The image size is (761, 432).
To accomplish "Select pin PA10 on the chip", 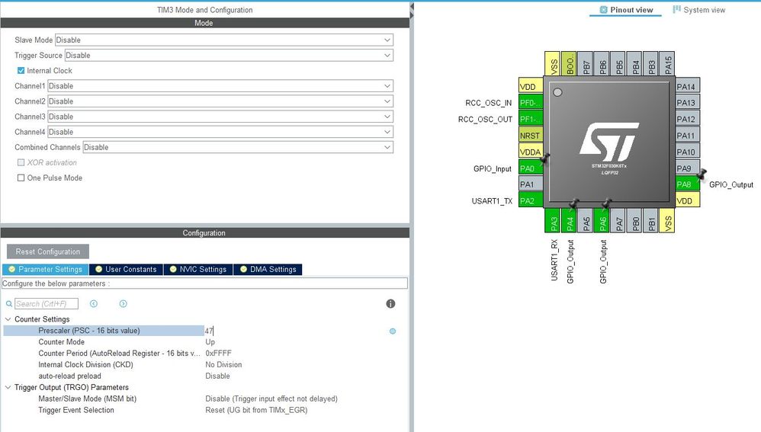I will click(687, 152).
